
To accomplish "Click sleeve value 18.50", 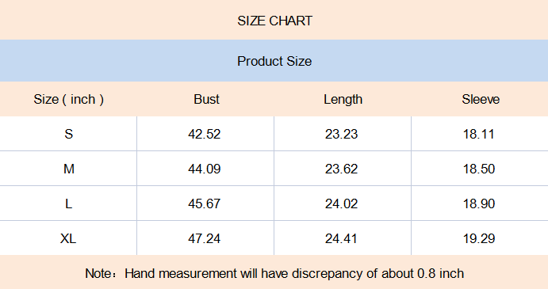I will point(479,169).
